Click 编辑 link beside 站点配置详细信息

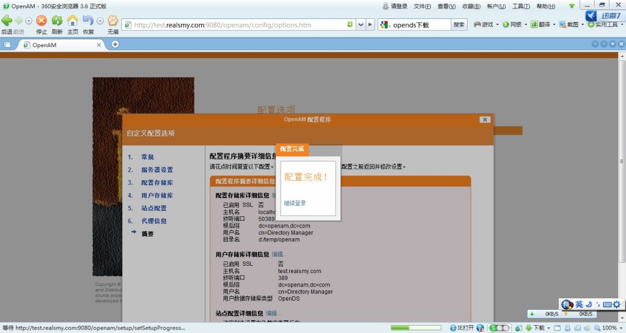click(273, 313)
